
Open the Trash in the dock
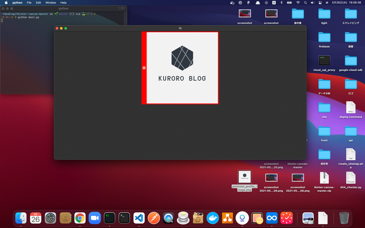point(344,217)
